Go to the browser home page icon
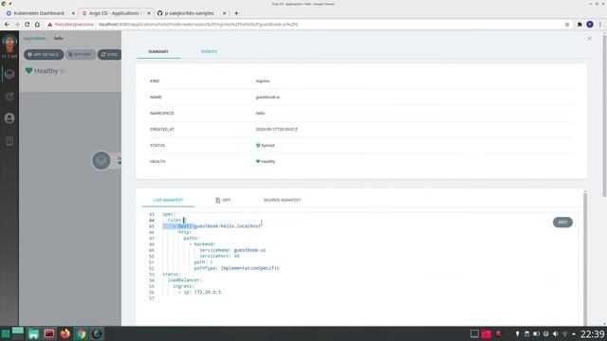 click(37, 25)
